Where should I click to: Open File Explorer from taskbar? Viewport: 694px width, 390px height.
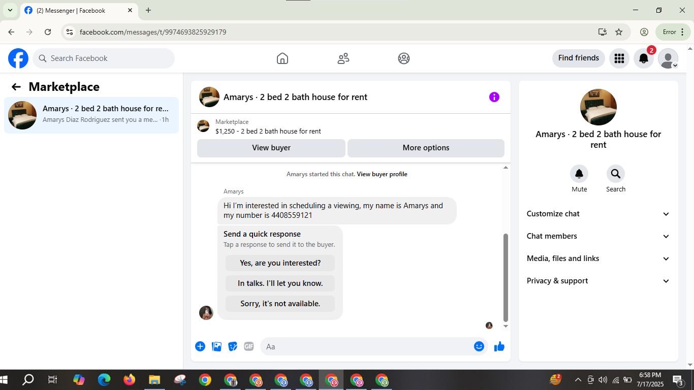[x=154, y=380]
